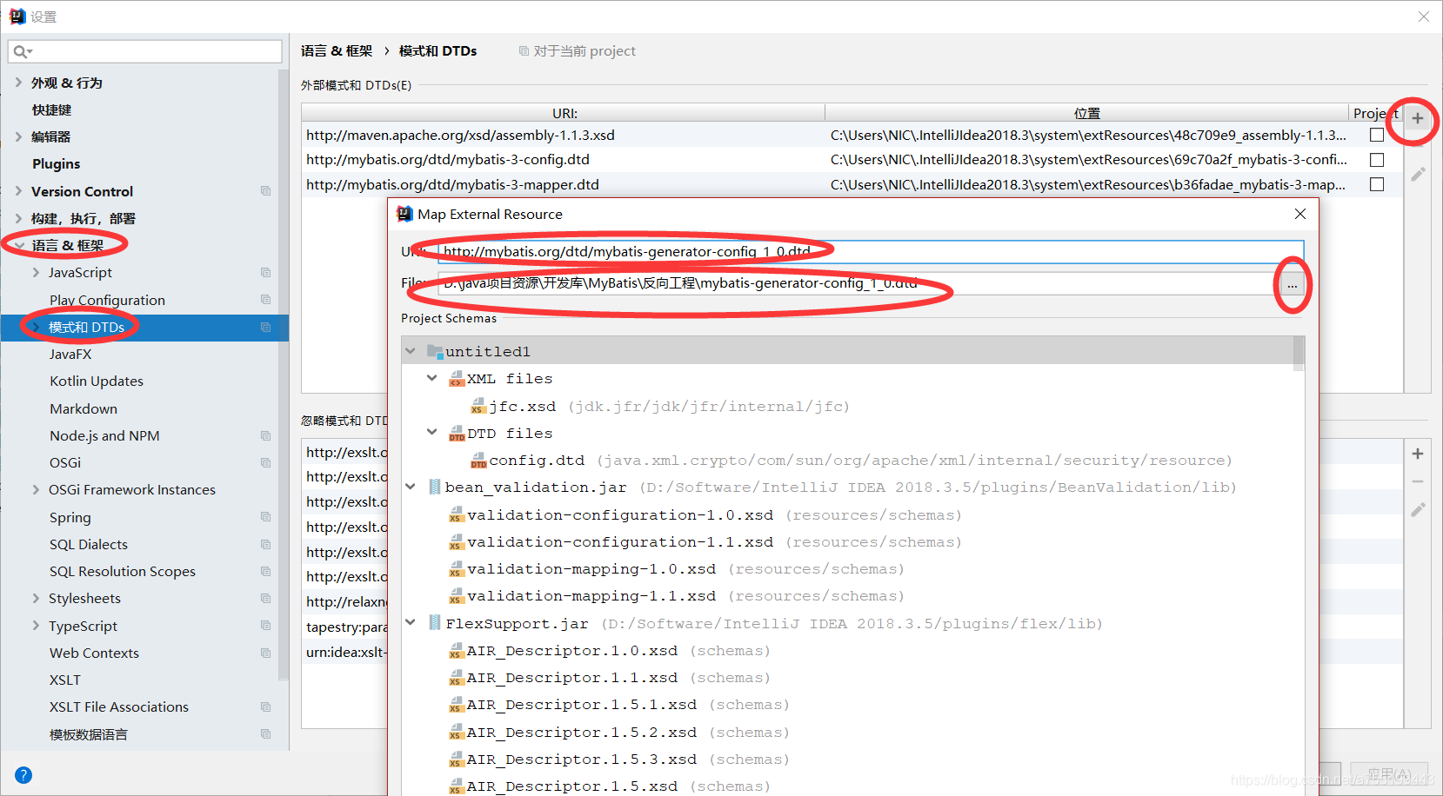The width and height of the screenshot is (1443, 796).
Task: Click XML files folder icon
Action: click(x=457, y=379)
